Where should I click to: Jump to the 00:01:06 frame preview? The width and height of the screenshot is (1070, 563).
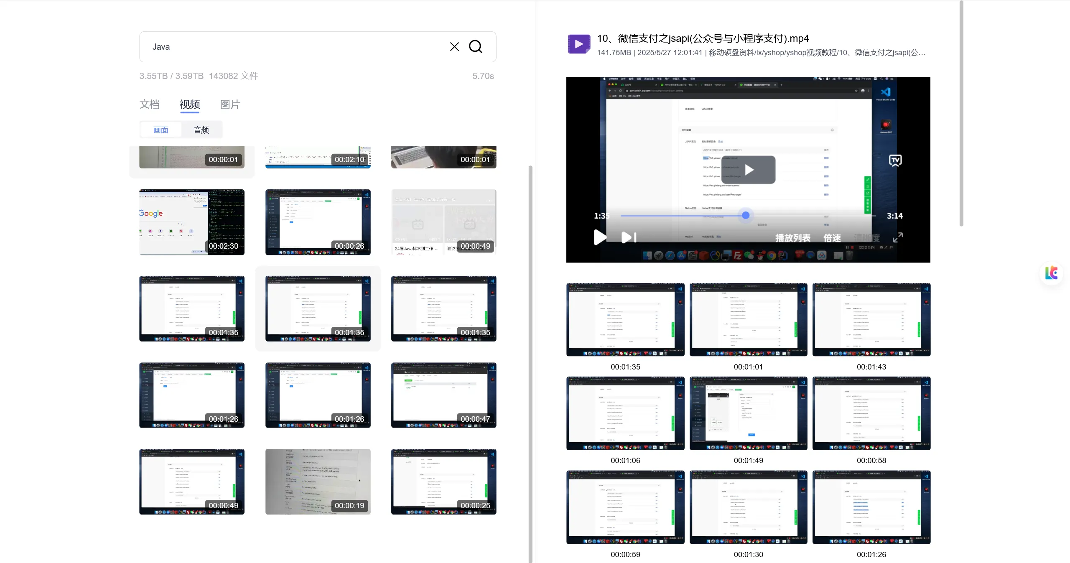pyautogui.click(x=625, y=413)
